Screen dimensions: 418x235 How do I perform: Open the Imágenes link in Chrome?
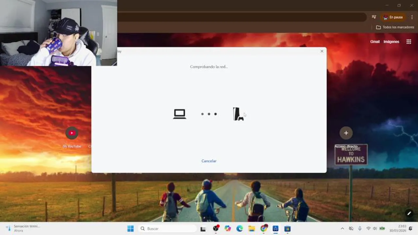pos(391,42)
